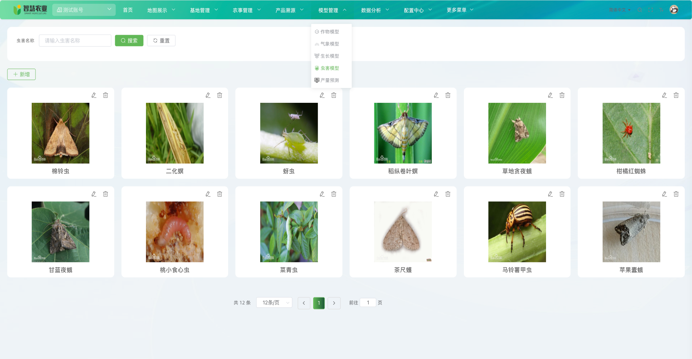The height and width of the screenshot is (359, 692).
Task: Open the 简体中文 language dropdown
Action: (619, 10)
